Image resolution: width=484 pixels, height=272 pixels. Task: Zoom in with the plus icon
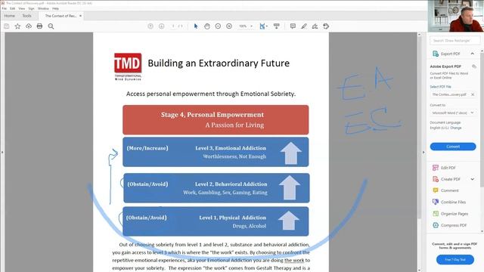click(x=229, y=26)
